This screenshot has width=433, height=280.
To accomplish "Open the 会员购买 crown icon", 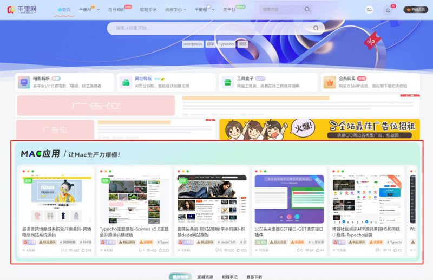I will 330,82.
